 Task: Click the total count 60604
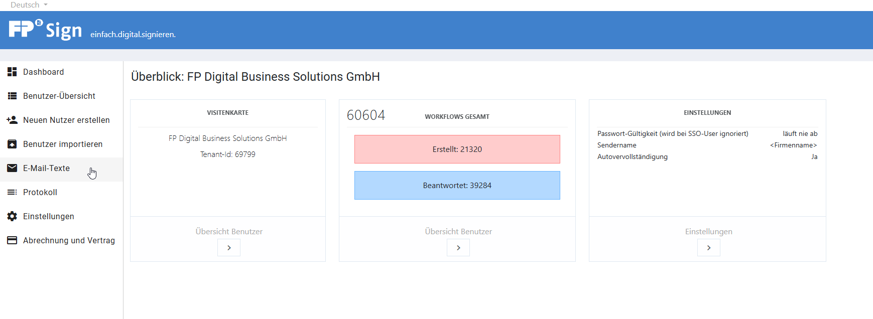[366, 115]
